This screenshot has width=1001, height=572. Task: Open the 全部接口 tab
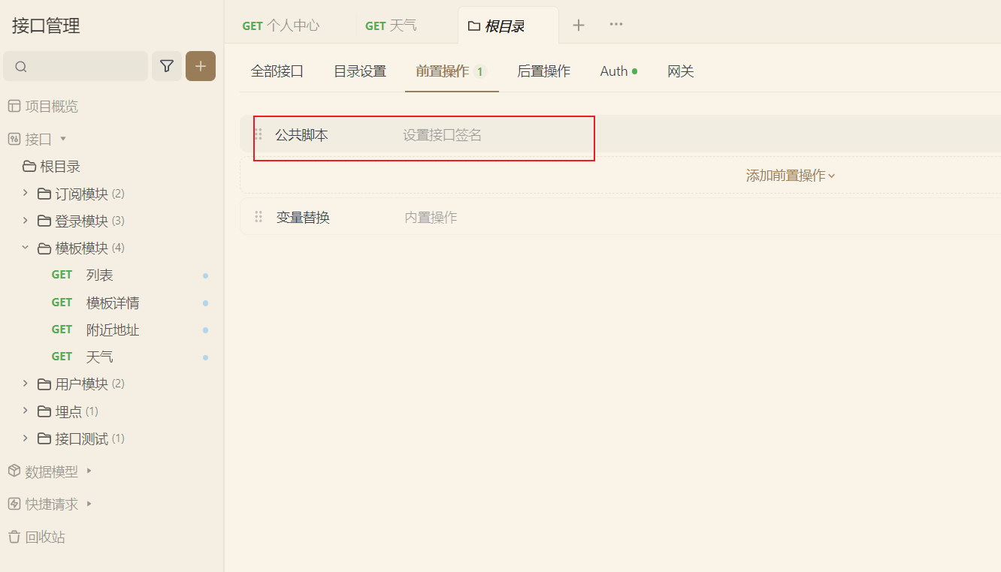[277, 71]
